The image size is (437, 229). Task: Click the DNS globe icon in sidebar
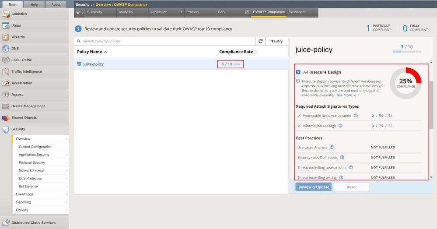coord(6,49)
